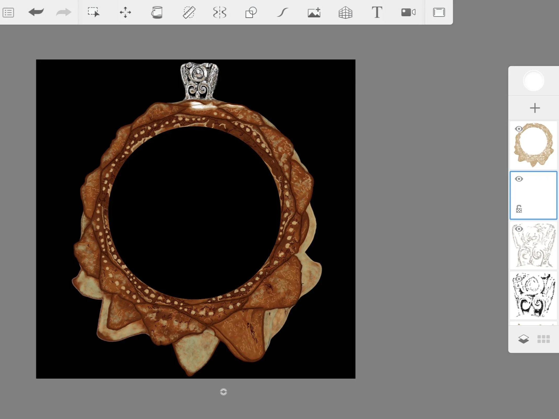
Task: Select the Flood Fill bucket tool
Action: coord(157,12)
